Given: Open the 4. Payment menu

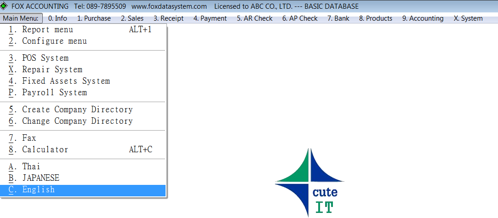Looking at the screenshot, I should point(210,18).
